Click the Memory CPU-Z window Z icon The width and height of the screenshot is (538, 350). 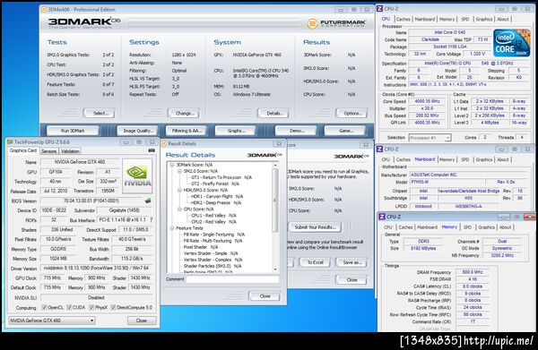click(x=382, y=217)
